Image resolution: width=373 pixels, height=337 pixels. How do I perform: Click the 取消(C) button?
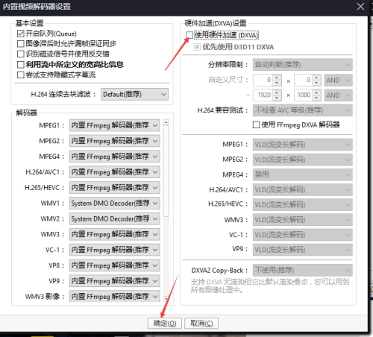[x=201, y=323]
